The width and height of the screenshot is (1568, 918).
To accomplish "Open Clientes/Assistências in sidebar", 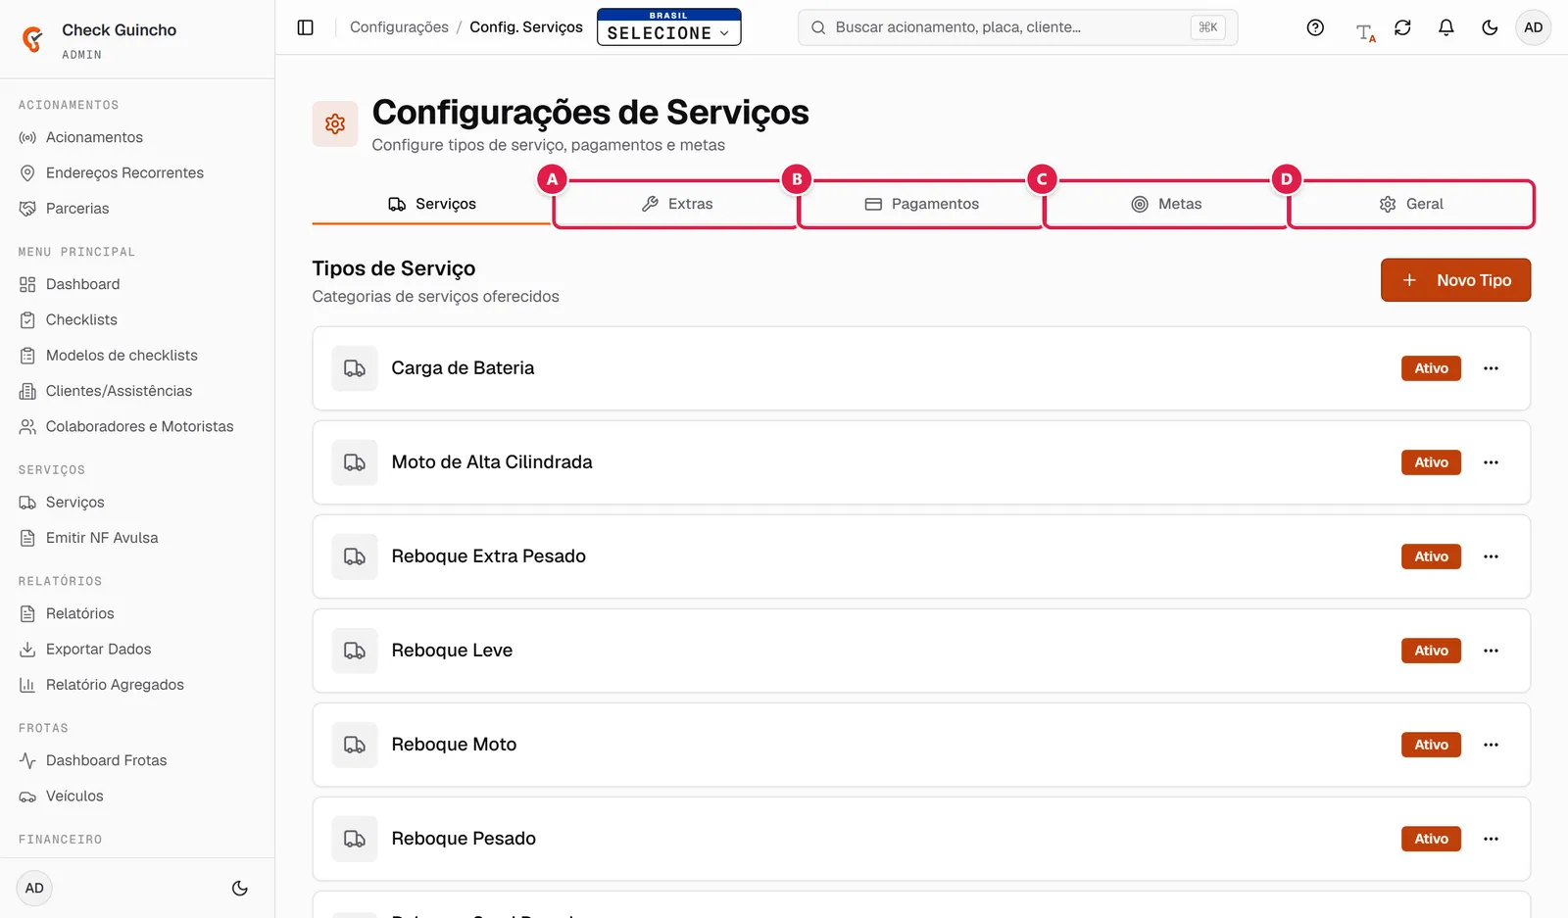I will pos(119,391).
